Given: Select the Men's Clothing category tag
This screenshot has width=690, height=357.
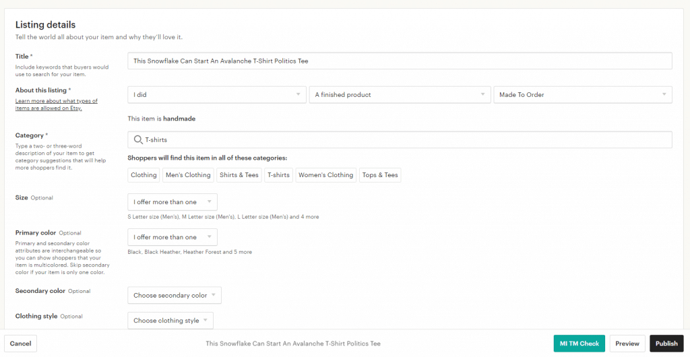Looking at the screenshot, I should click(x=189, y=175).
